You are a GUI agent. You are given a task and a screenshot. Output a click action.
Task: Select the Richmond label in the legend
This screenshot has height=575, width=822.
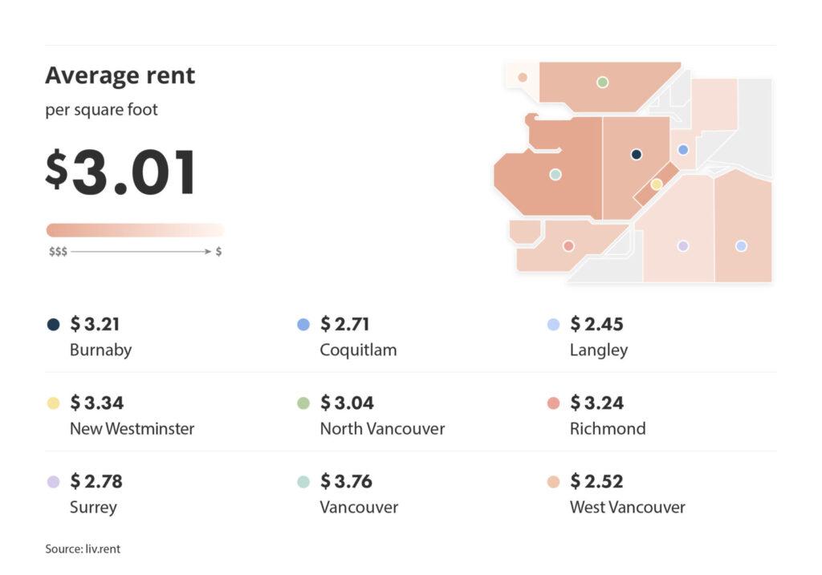(x=608, y=428)
